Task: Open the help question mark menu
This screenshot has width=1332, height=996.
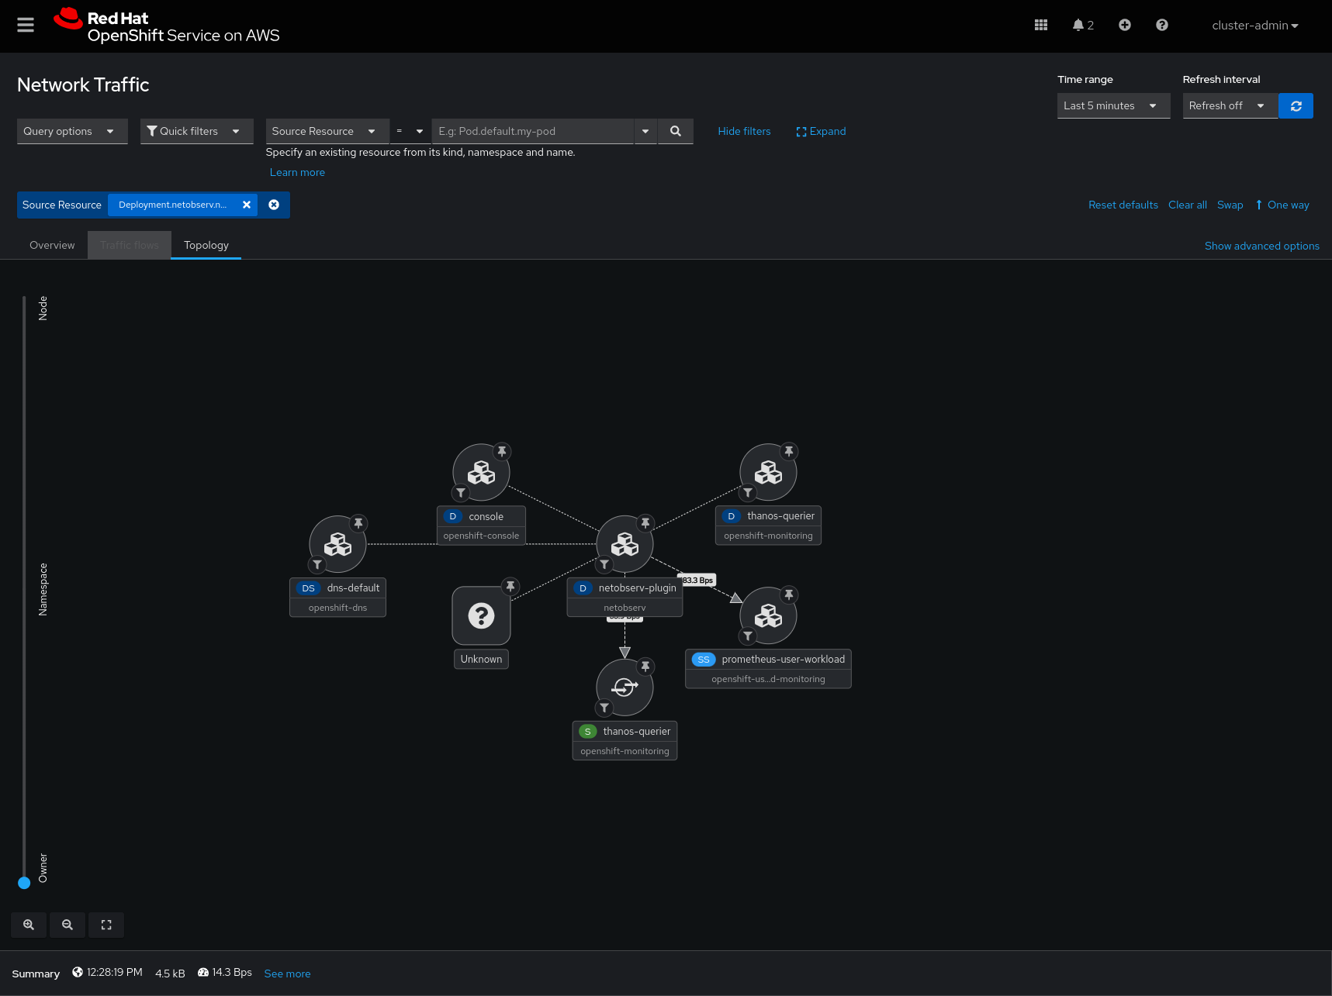Action: 1161,26
